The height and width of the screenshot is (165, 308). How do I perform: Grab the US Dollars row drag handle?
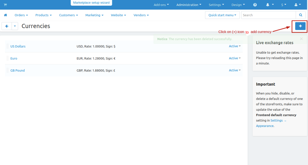[x=8, y=46]
